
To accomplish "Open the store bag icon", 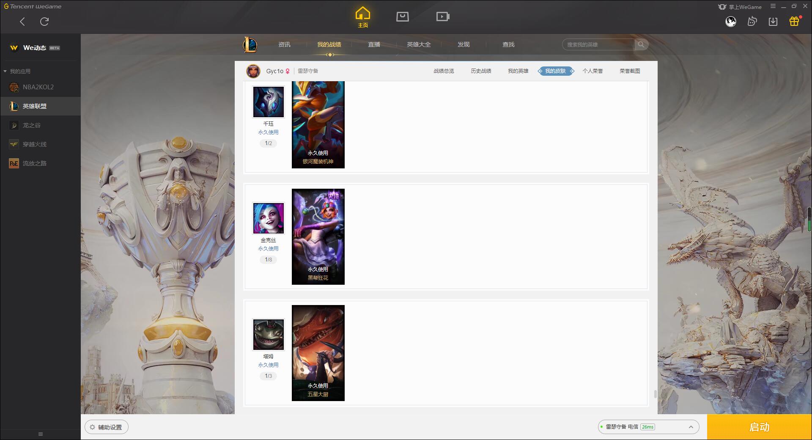I will pyautogui.click(x=402, y=16).
